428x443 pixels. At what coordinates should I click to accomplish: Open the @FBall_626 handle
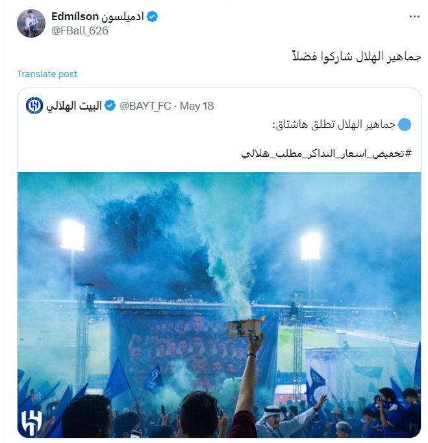tap(80, 30)
